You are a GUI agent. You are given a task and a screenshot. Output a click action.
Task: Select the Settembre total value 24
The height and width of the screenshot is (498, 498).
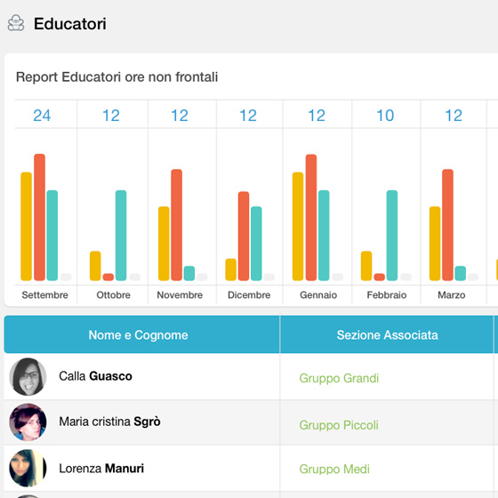(42, 116)
